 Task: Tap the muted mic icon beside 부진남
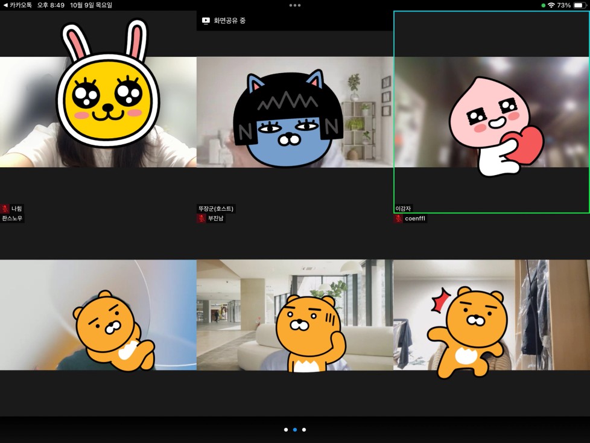point(201,218)
